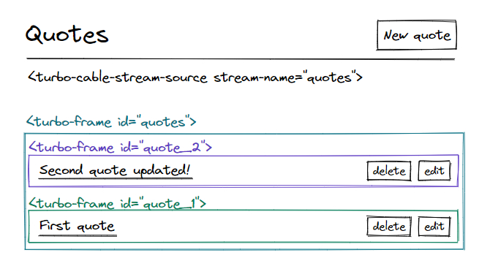Click the purple id="quote_2" attribute text
Image resolution: width=479 pixels, height=266 pixels.
162,147
